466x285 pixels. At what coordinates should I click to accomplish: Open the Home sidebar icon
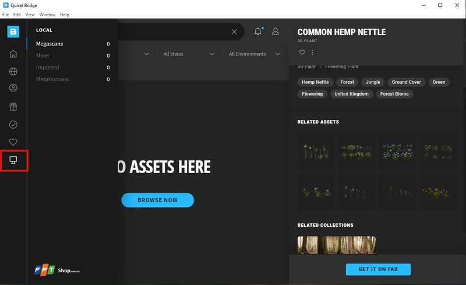pos(13,54)
